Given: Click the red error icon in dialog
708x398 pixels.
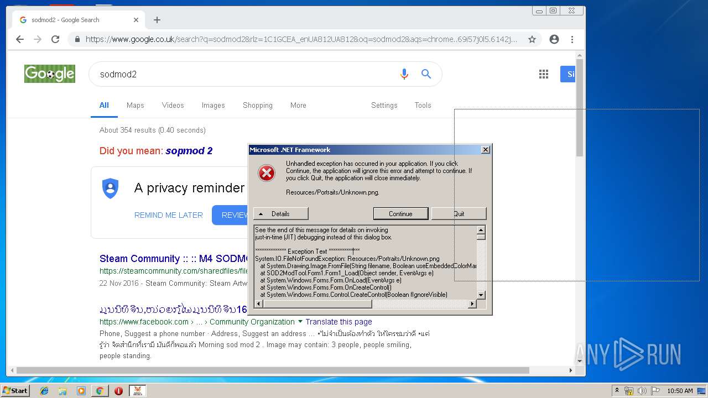Looking at the screenshot, I should pyautogui.click(x=267, y=173).
